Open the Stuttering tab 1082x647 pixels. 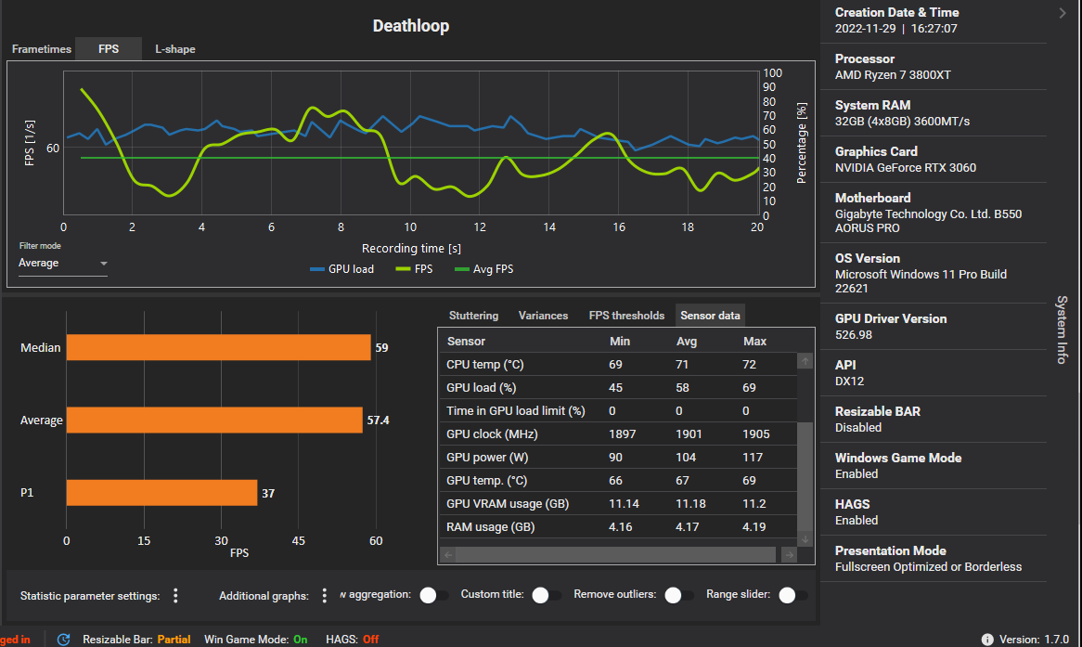pyautogui.click(x=473, y=316)
